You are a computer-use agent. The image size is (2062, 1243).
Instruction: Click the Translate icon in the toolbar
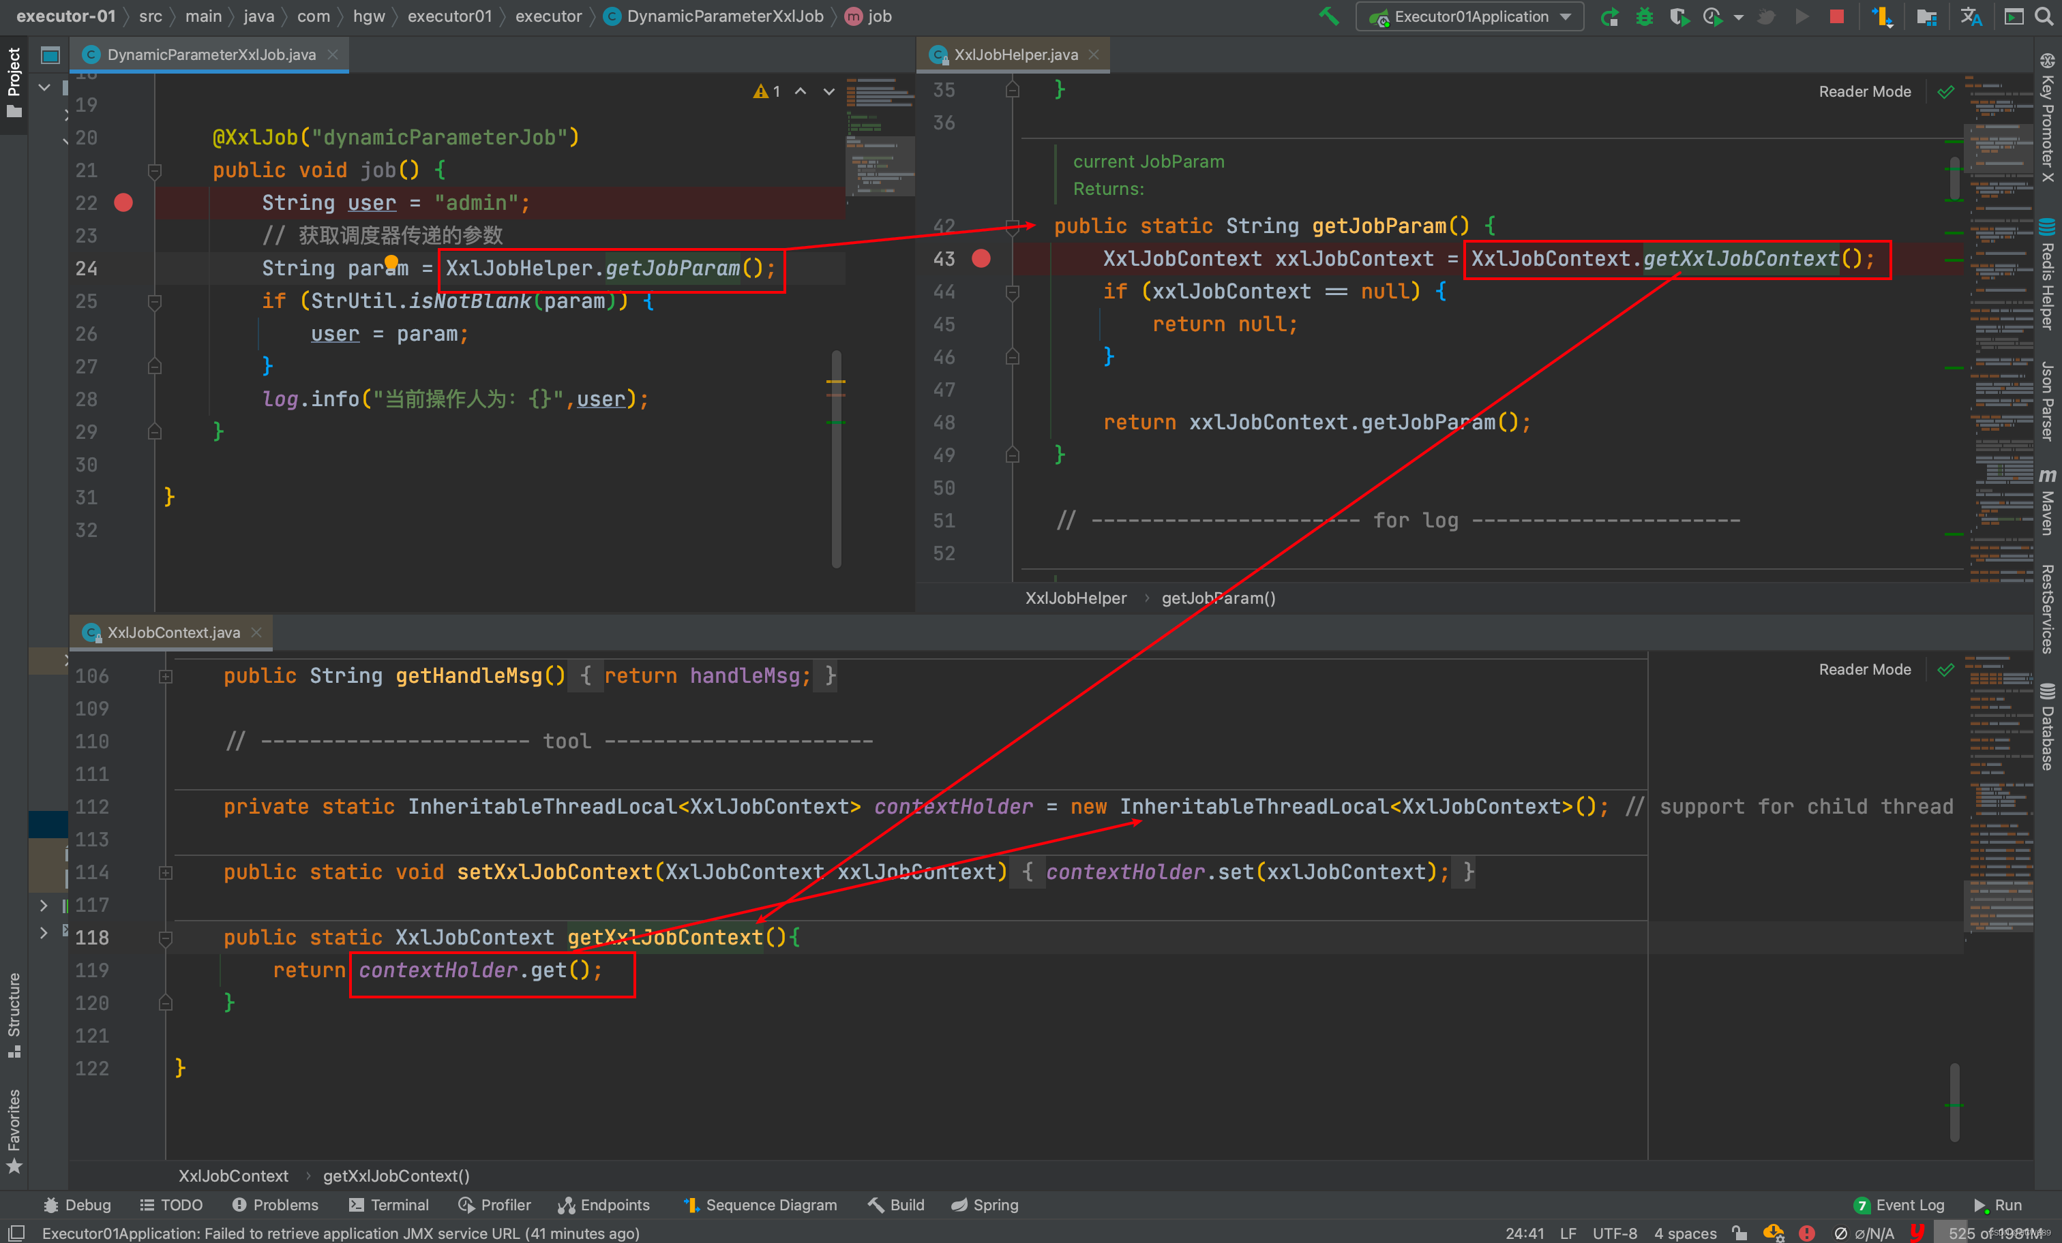(x=1971, y=17)
